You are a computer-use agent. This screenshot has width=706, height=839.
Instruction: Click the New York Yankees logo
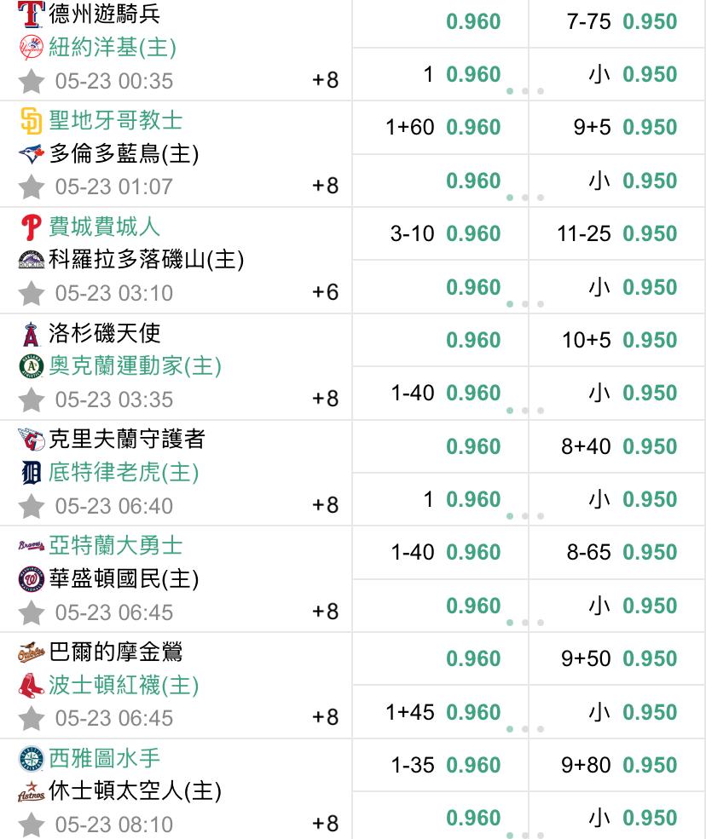[x=31, y=48]
